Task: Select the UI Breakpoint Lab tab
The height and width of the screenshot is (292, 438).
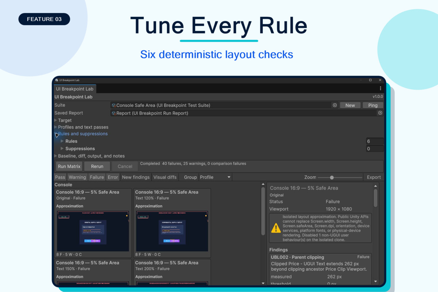Action: coord(74,89)
